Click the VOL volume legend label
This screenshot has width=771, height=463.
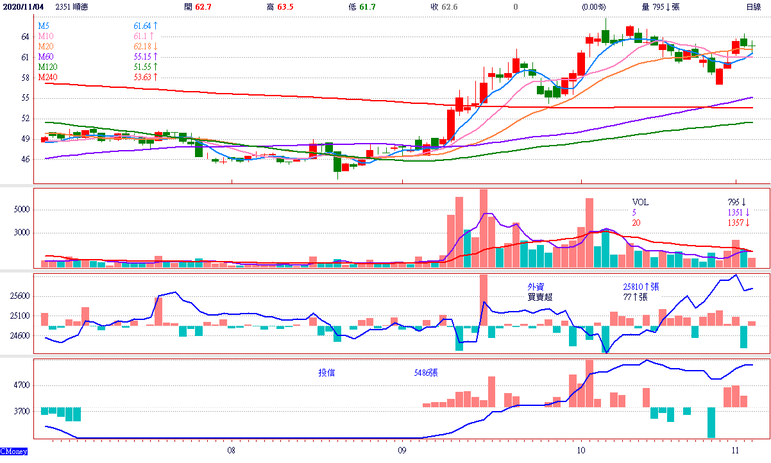[x=640, y=202]
